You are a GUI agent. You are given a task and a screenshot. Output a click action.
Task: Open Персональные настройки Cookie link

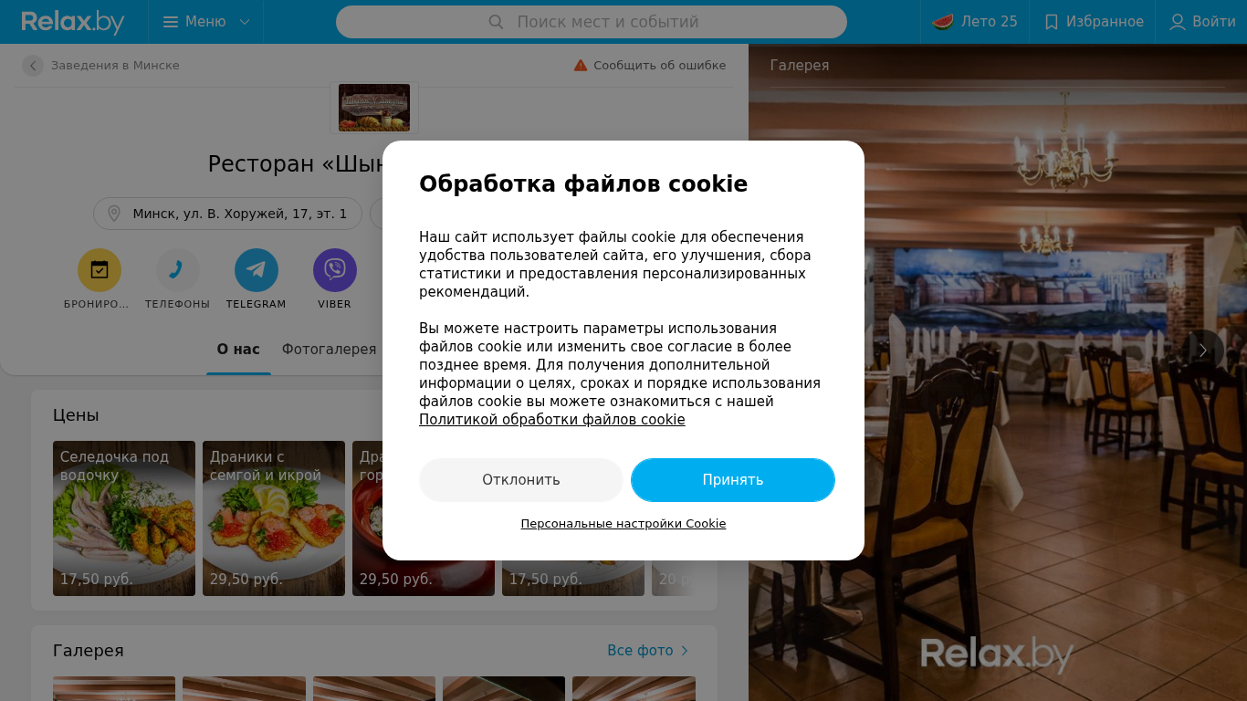point(623,524)
